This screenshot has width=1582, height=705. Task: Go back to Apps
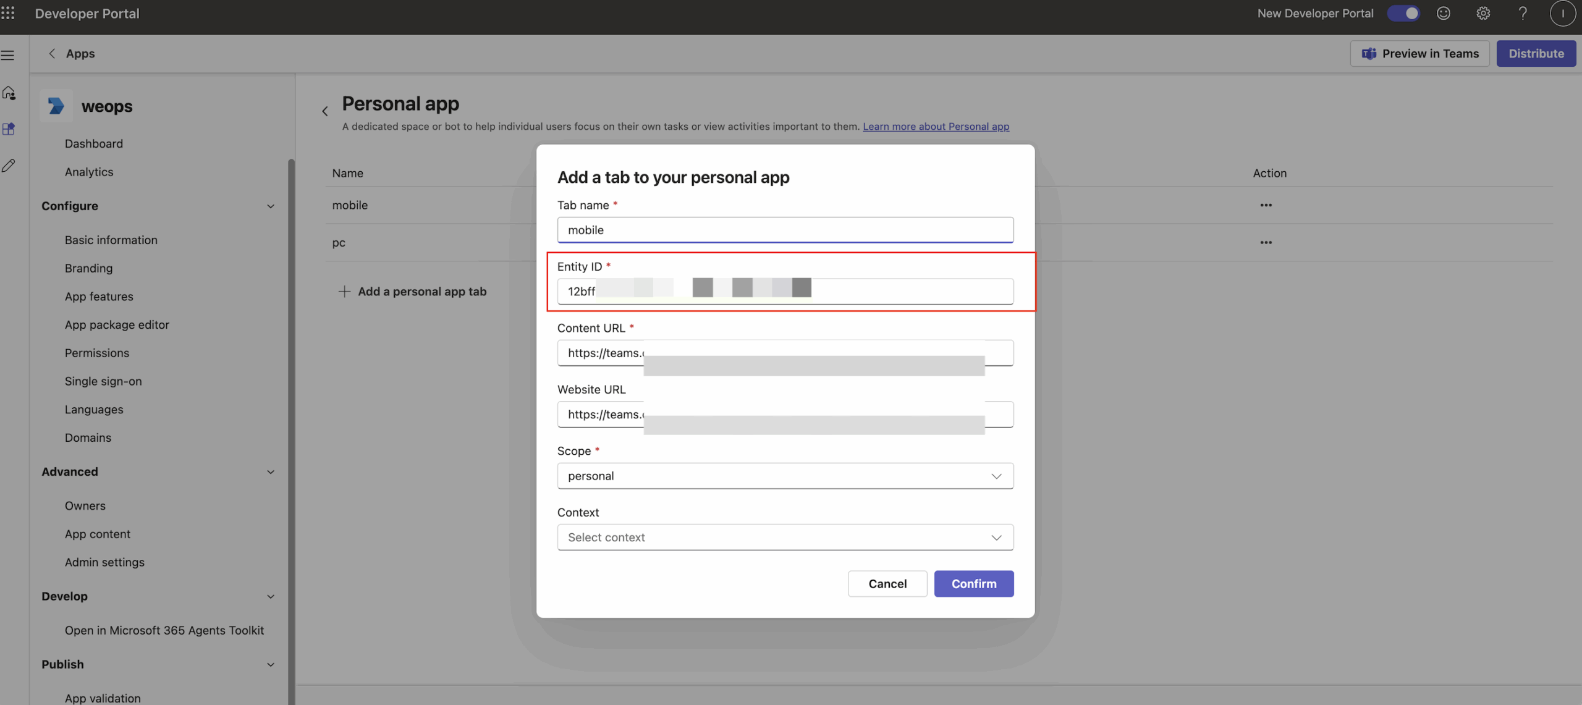tap(71, 54)
